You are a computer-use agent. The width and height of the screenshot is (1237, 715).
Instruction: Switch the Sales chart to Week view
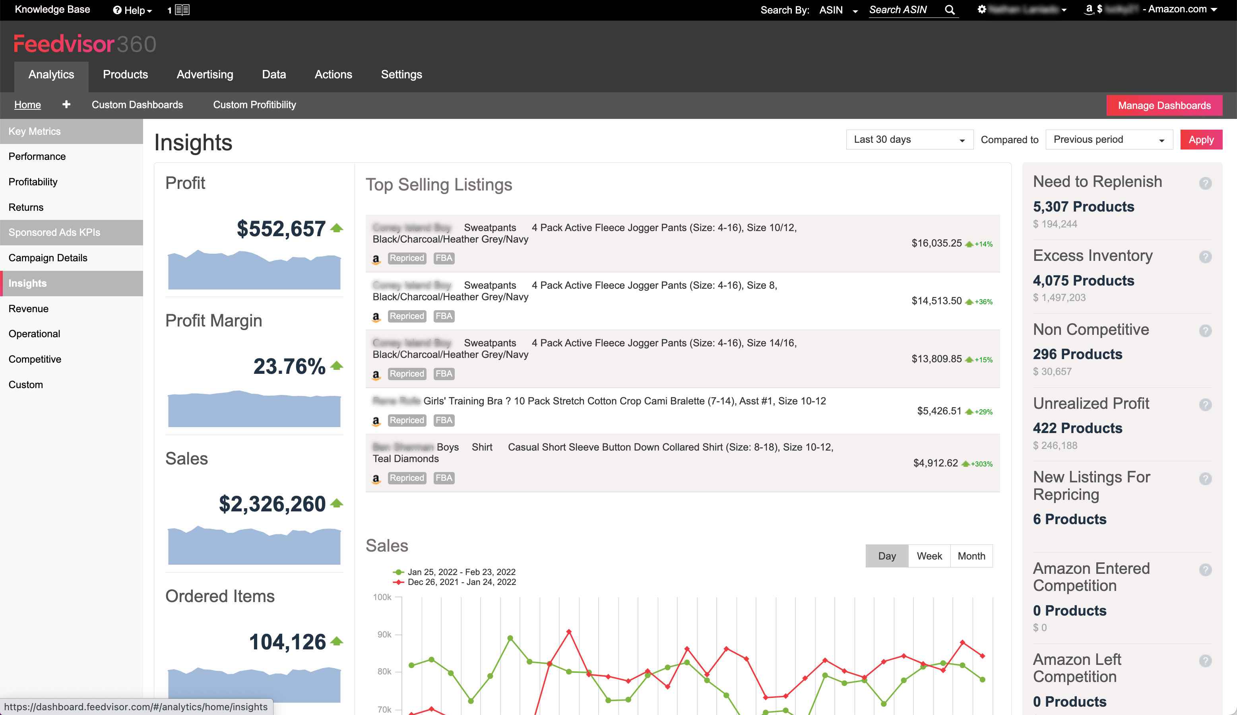[x=929, y=556]
